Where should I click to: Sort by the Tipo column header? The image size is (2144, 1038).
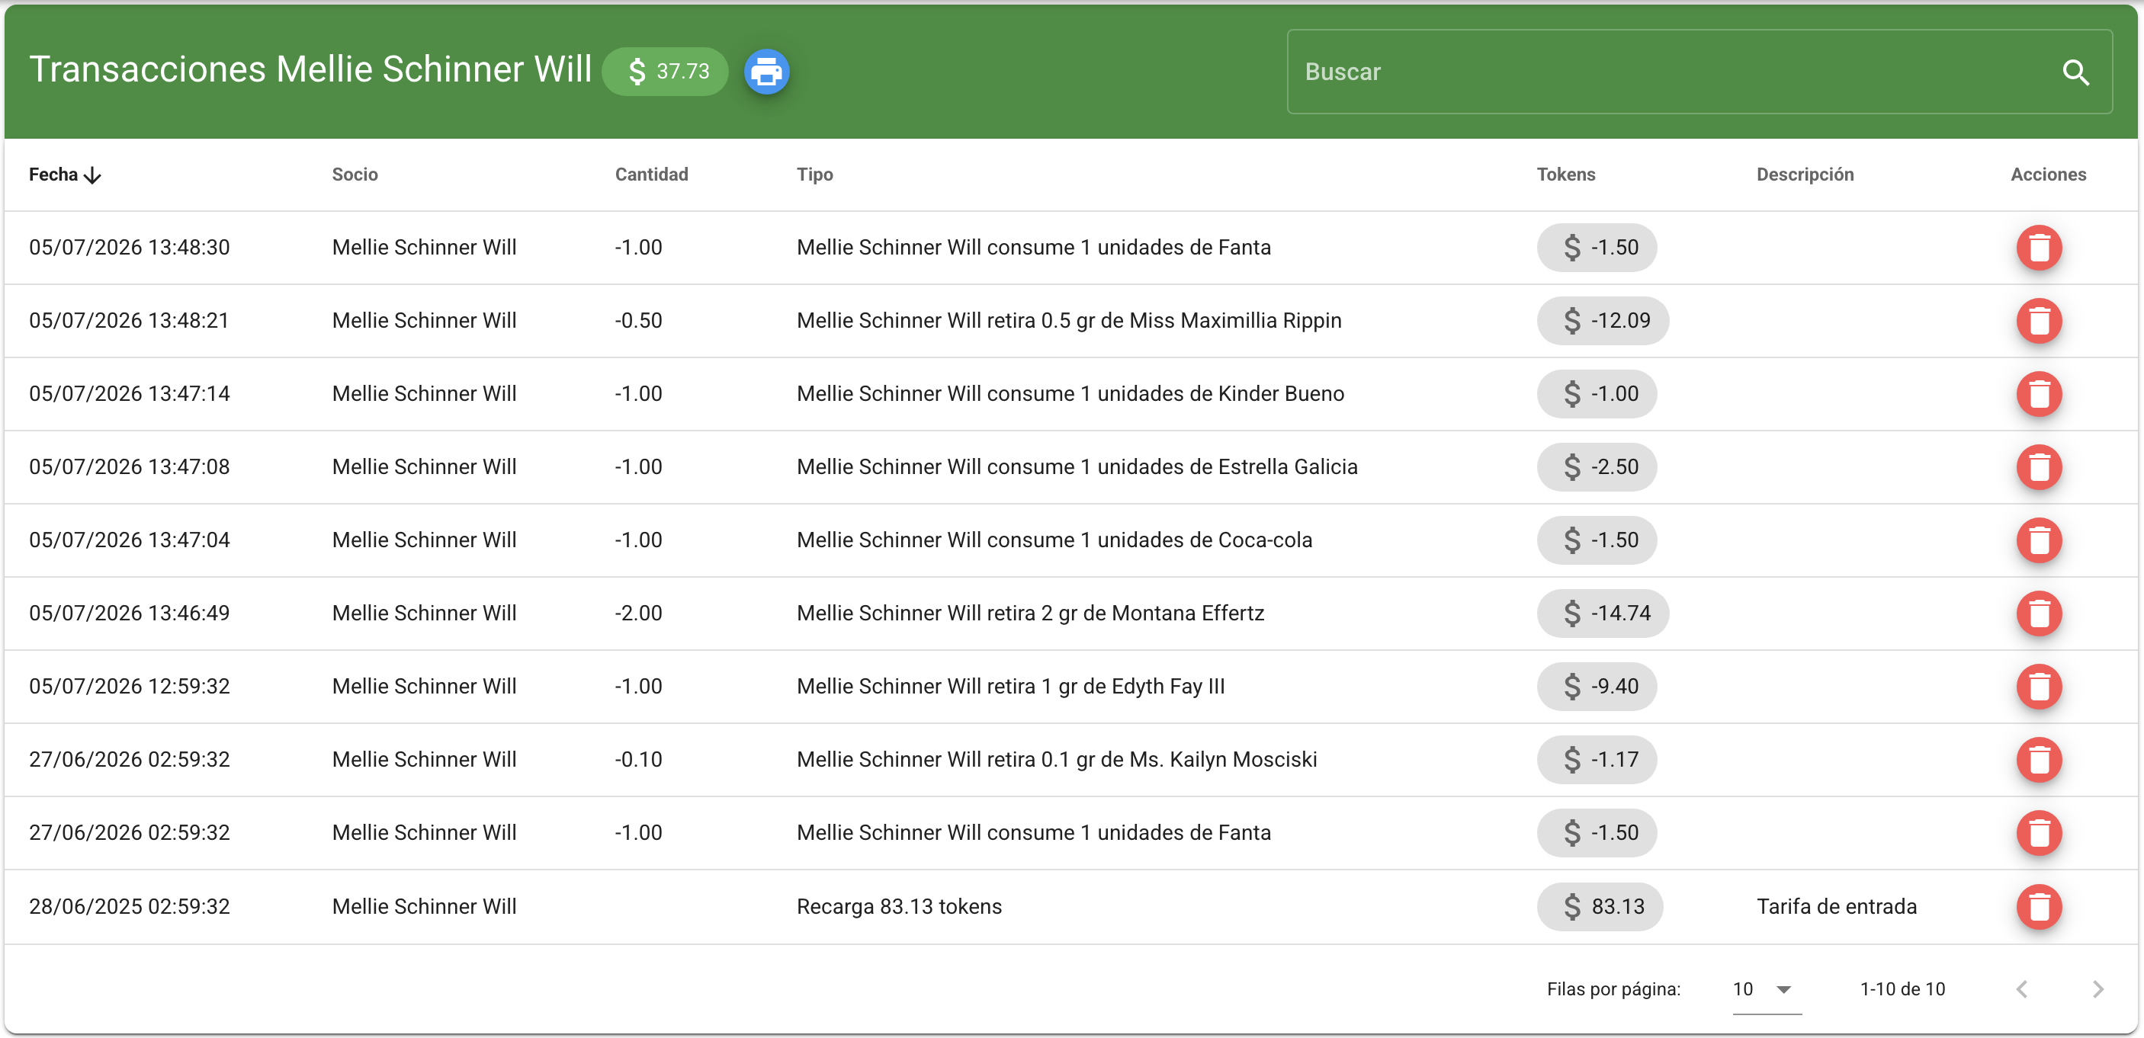pyautogui.click(x=814, y=175)
